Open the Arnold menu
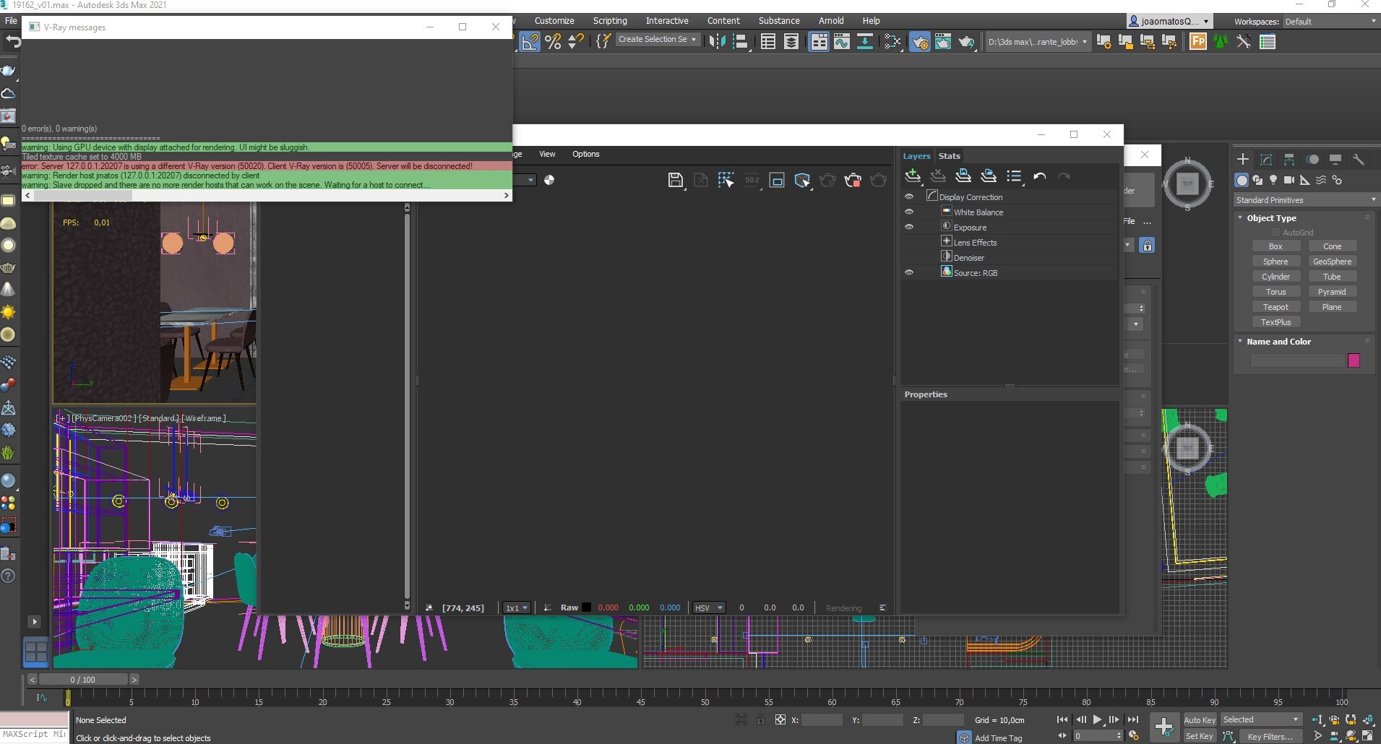 click(831, 21)
